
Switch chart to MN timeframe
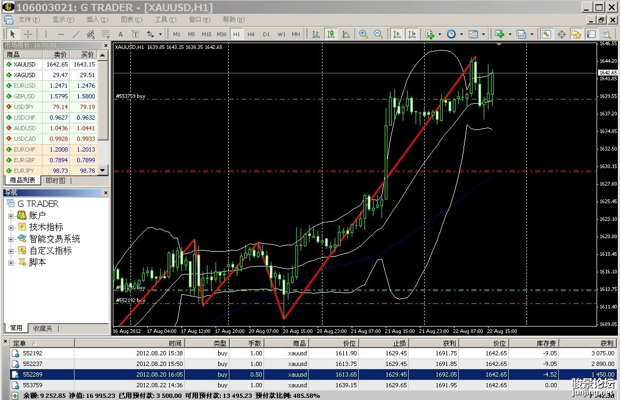pyautogui.click(x=296, y=35)
